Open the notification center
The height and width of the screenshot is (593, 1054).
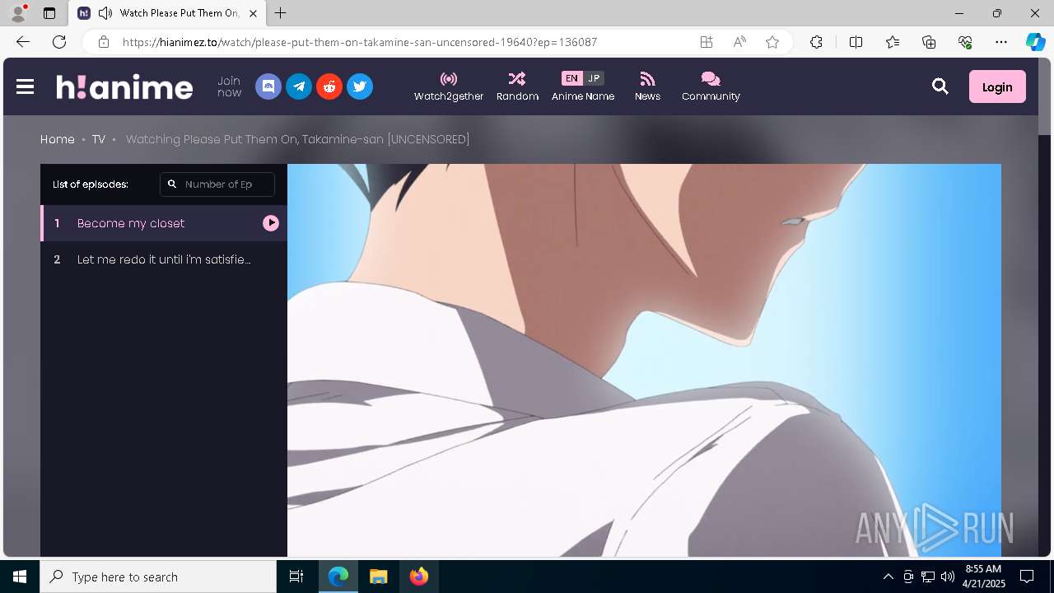(x=1027, y=577)
